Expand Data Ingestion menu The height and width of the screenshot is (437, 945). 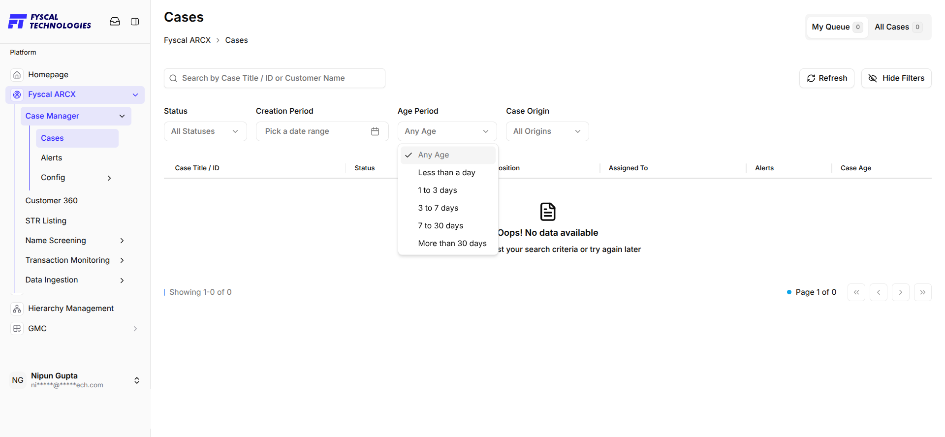(122, 281)
